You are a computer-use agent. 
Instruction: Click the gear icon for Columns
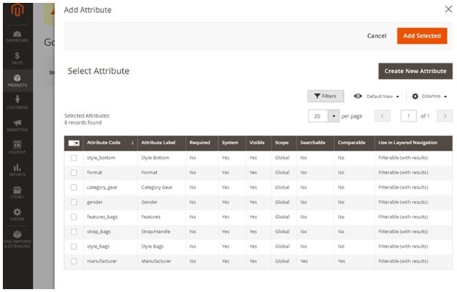click(x=416, y=97)
